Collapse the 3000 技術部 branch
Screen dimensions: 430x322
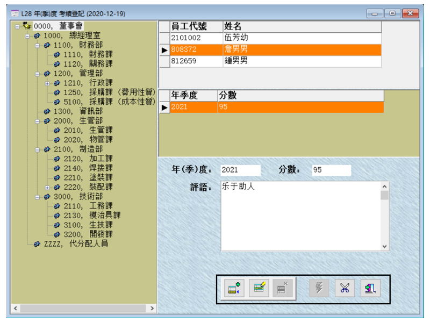pyautogui.click(x=37, y=197)
